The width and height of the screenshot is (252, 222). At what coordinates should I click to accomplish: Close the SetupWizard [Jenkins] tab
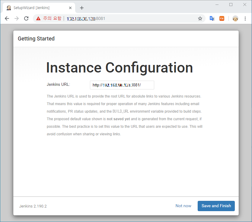click(70, 8)
